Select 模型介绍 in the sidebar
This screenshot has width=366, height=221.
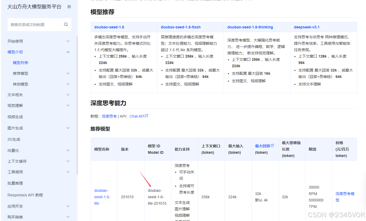[x=15, y=52]
